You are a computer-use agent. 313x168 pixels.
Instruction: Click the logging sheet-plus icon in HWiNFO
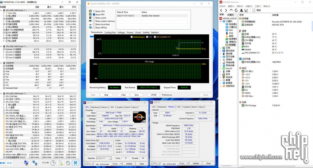[x=61, y=163]
